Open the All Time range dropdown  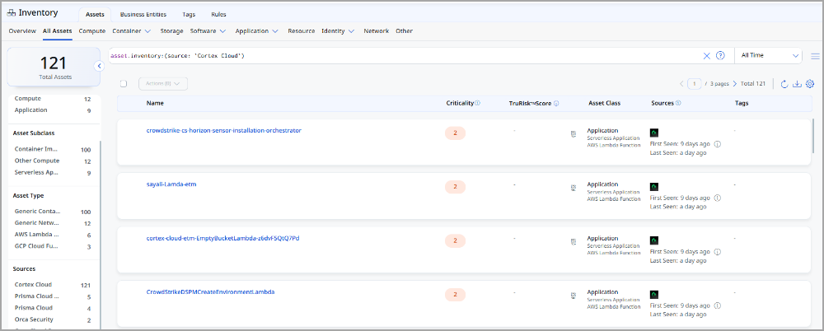click(770, 56)
